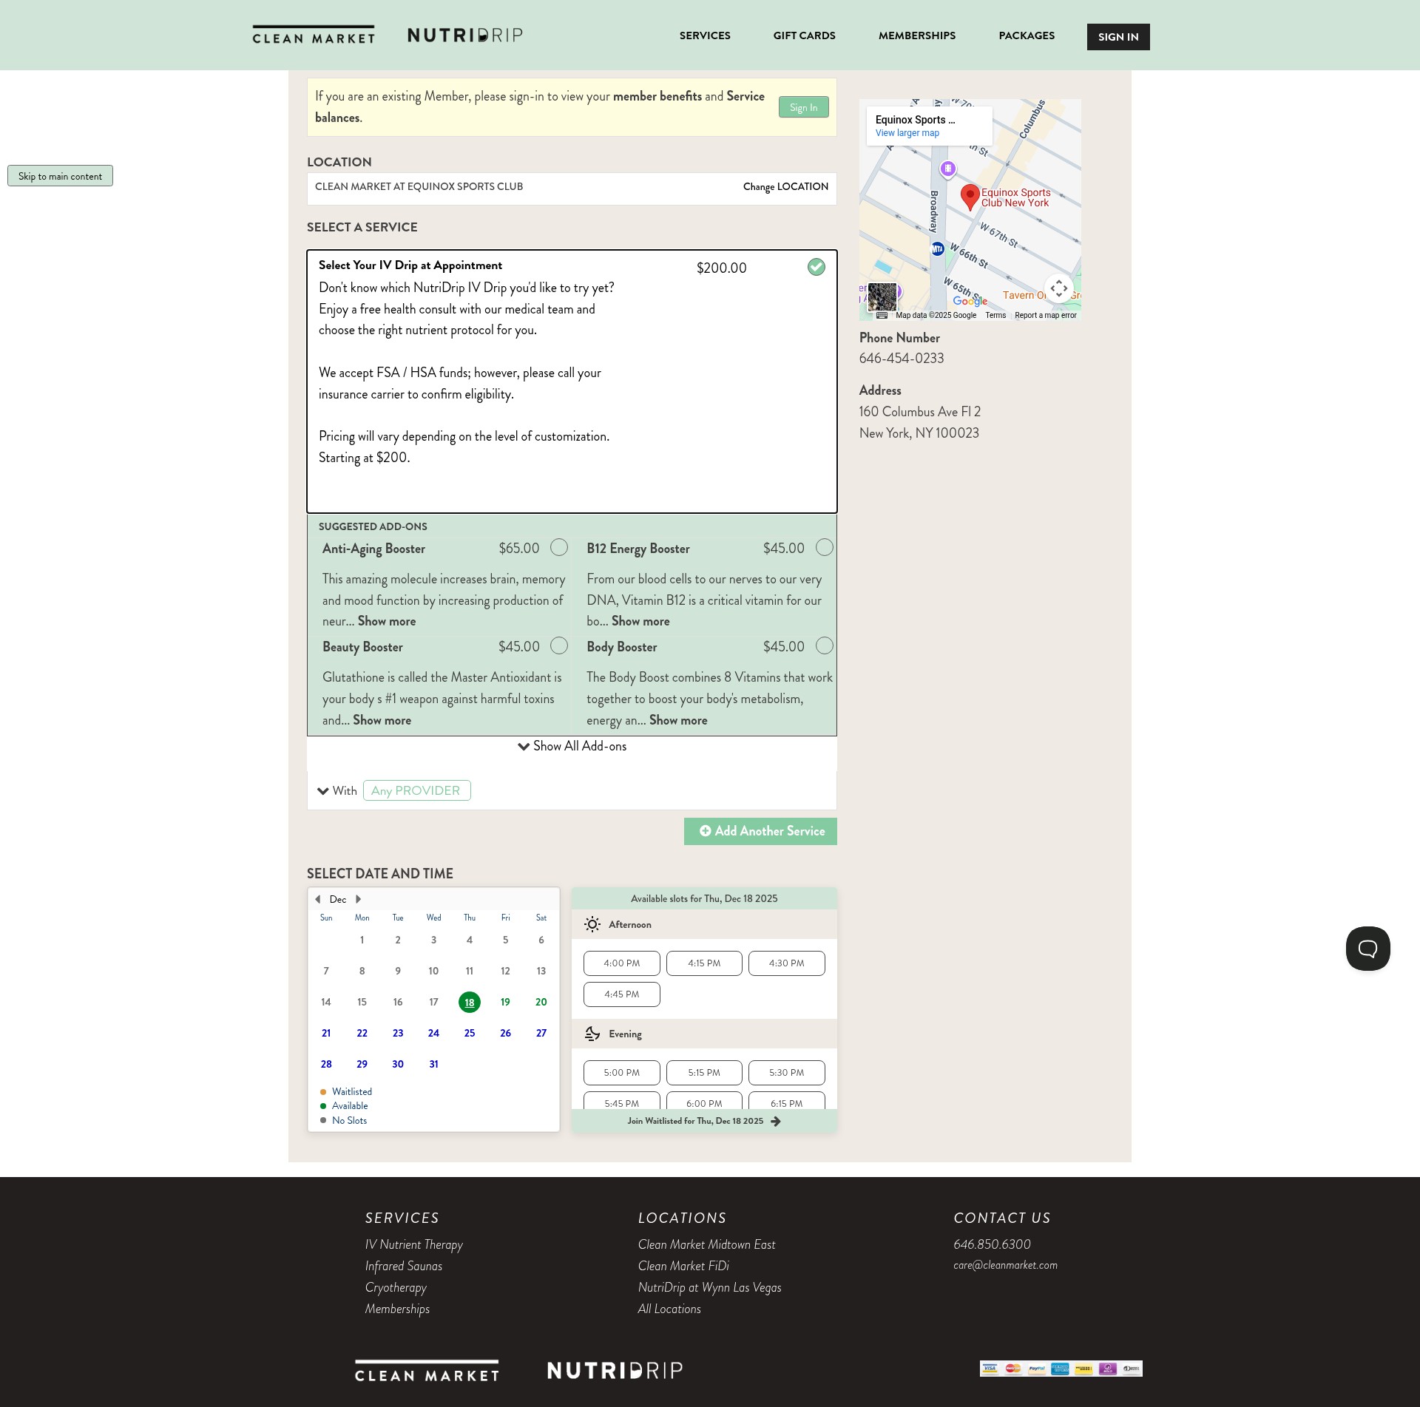This screenshot has height=1407, width=1420.
Task: Click Report a map error link
Action: pyautogui.click(x=1045, y=316)
